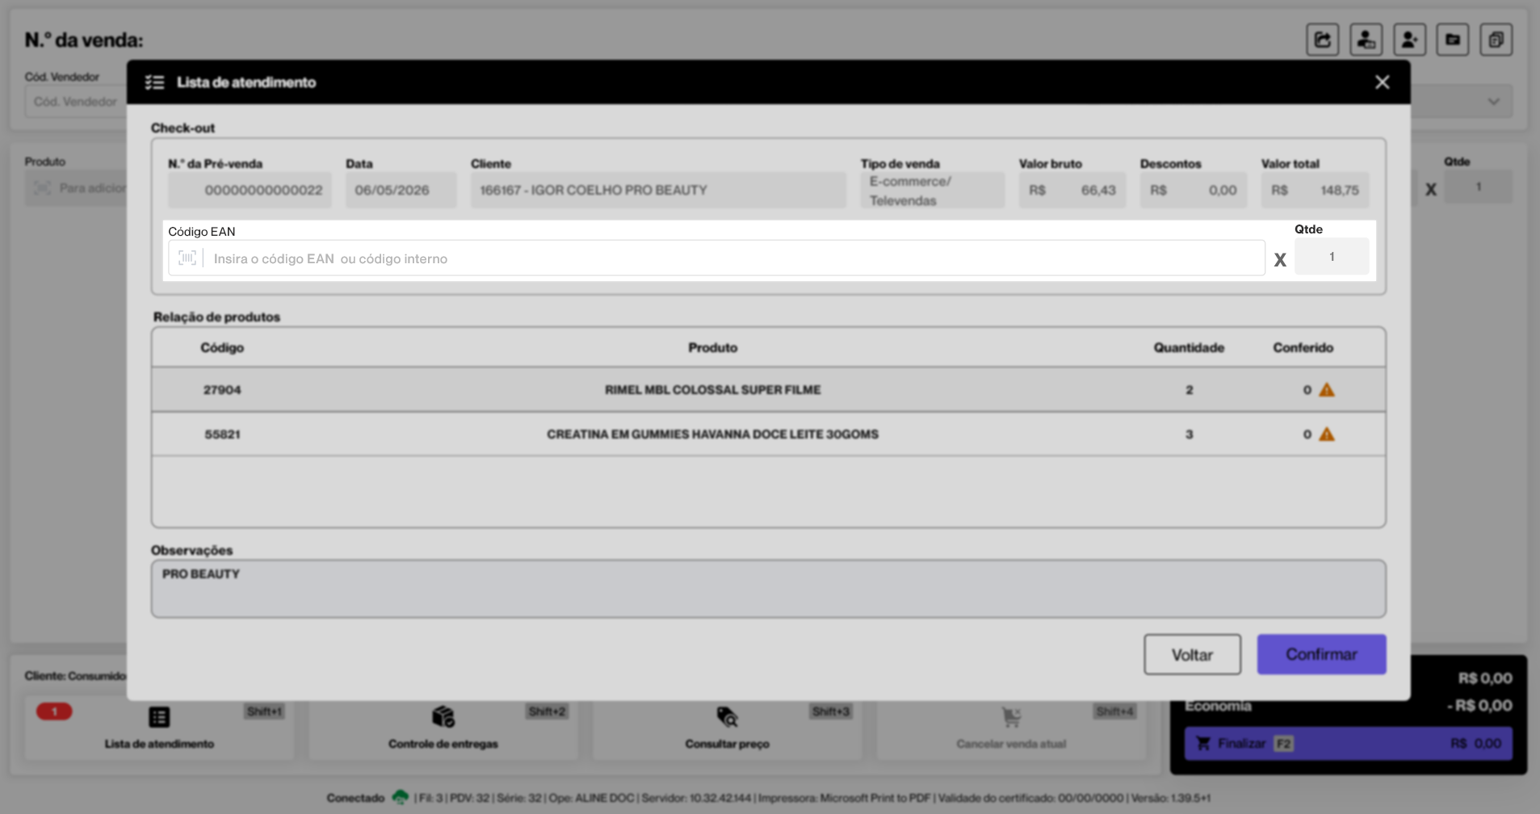Click the Código EAN input field
Screen dimensions: 1540x814
[716, 258]
